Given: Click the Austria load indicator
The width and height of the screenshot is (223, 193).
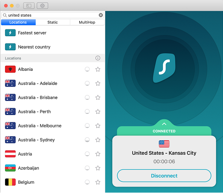Looking at the screenshot, I should coord(87,154).
